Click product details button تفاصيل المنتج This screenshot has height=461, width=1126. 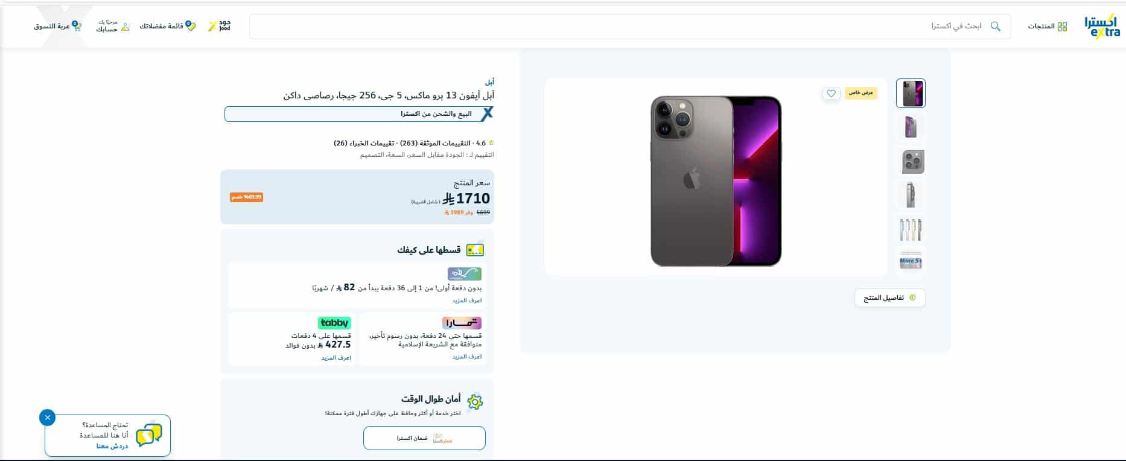(889, 298)
